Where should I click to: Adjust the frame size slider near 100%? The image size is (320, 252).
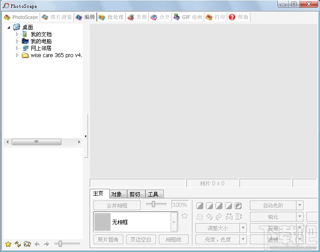tap(153, 204)
